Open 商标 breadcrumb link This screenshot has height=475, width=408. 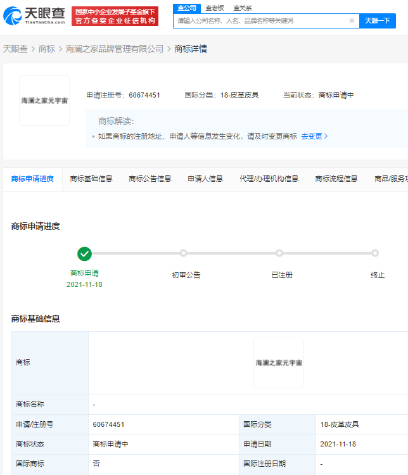coord(47,49)
